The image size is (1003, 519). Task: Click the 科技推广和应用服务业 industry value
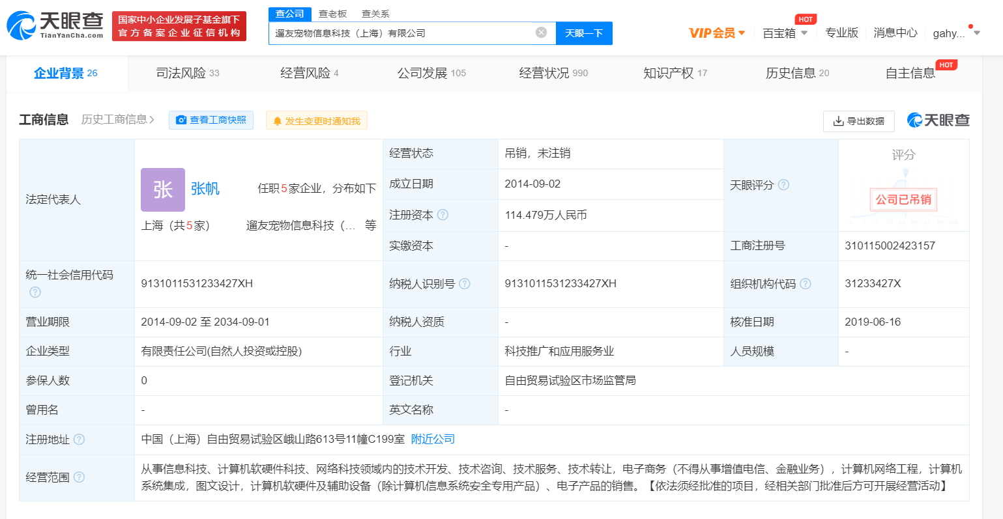[x=559, y=352]
